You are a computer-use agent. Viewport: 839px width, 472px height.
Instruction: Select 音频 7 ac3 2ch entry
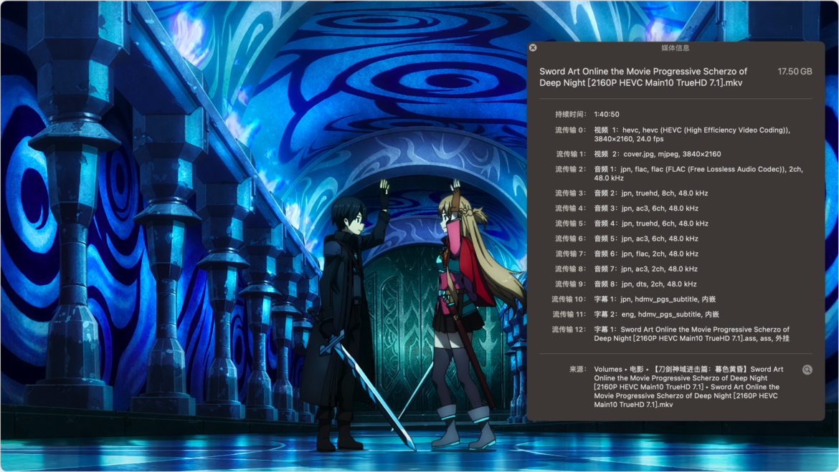coord(645,269)
